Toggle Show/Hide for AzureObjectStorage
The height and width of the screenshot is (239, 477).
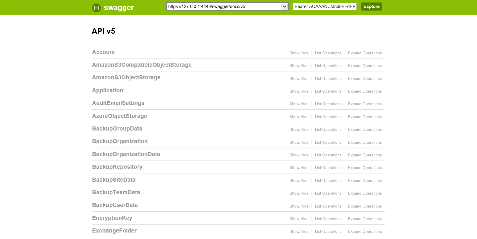(x=299, y=117)
